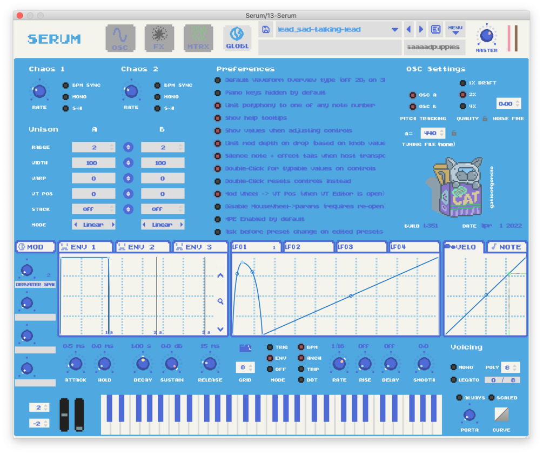Toggle Chaos 2 S-H option
The image size is (543, 454).
pos(157,108)
